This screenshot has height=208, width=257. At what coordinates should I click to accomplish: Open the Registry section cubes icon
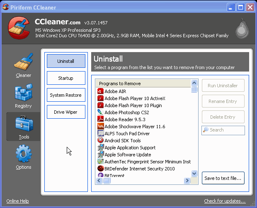point(24,92)
